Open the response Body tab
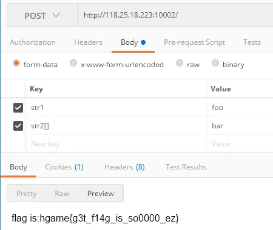 pos(18,167)
